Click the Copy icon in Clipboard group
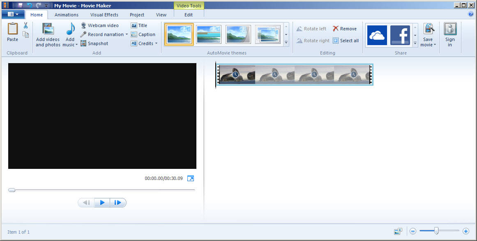 point(26,34)
